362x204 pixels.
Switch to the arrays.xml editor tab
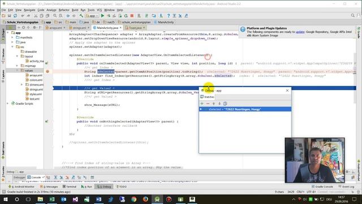pyautogui.click(x=55, y=28)
